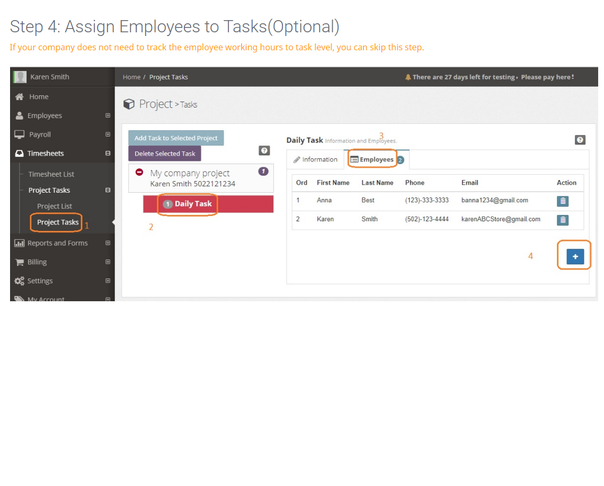This screenshot has height=486, width=604.
Task: Click the Timesheets inbox icon
Action: click(19, 153)
